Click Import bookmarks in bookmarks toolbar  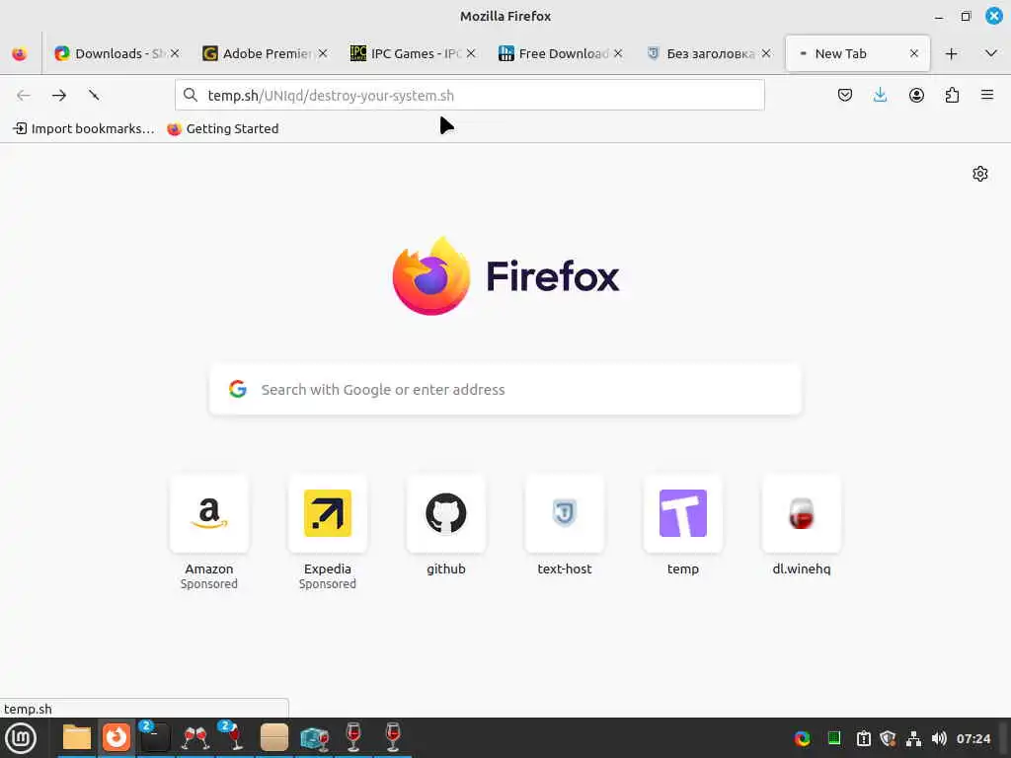point(84,129)
